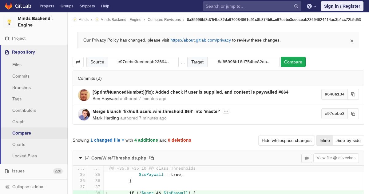Copy commit SHA a648a134
369x194 pixels.
click(x=353, y=95)
